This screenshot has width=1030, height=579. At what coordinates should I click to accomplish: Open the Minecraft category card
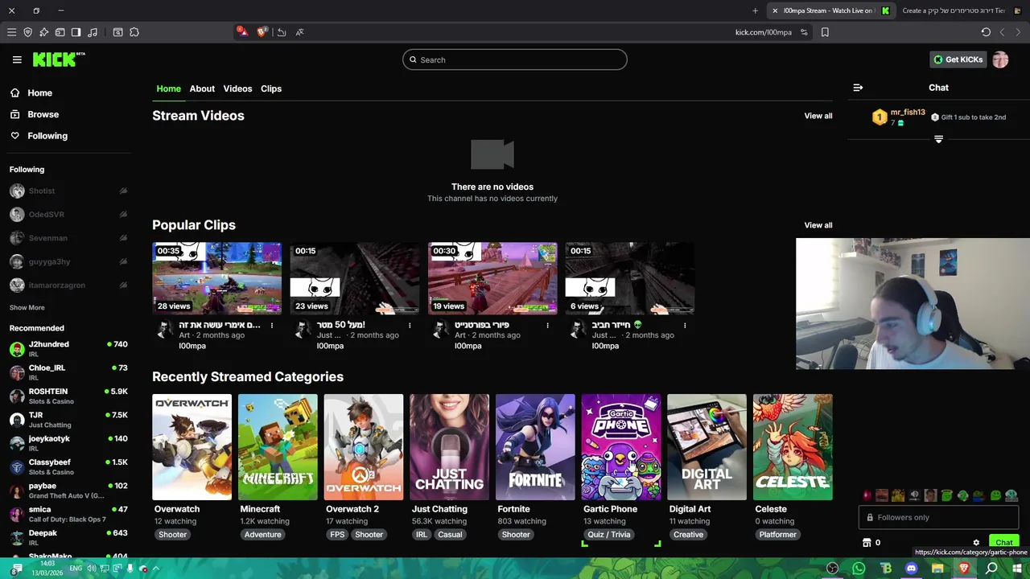278,447
